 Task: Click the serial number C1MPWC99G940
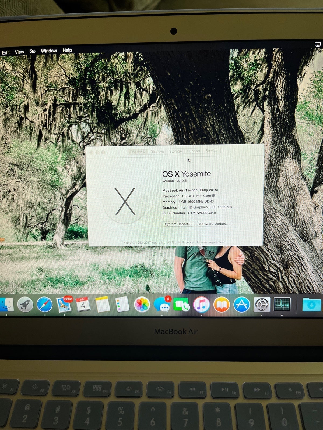[x=202, y=213]
